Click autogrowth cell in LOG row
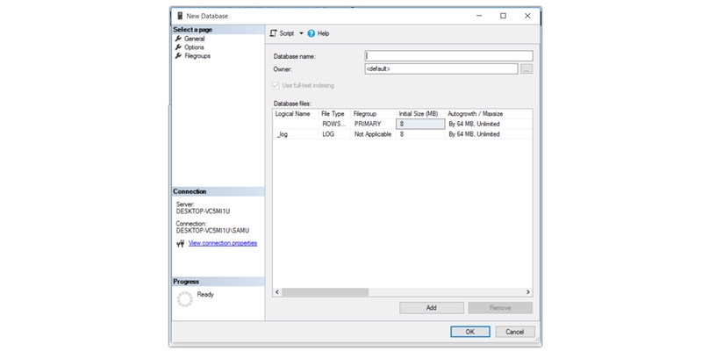 (x=489, y=134)
